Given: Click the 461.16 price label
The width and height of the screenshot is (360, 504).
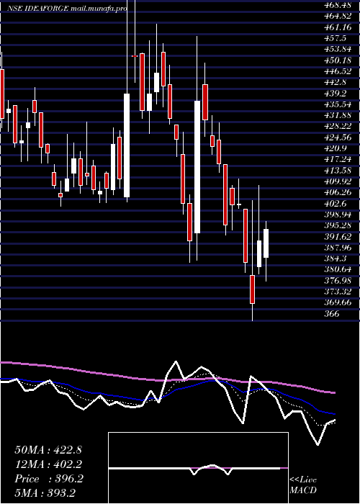Looking at the screenshot, I should [338, 27].
